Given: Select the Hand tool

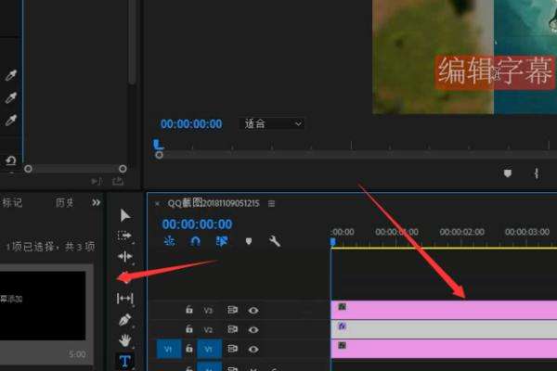Looking at the screenshot, I should coord(125,340).
